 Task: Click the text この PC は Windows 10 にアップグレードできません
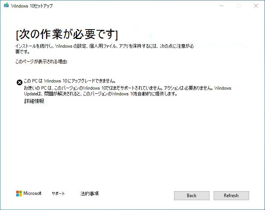[70, 81]
